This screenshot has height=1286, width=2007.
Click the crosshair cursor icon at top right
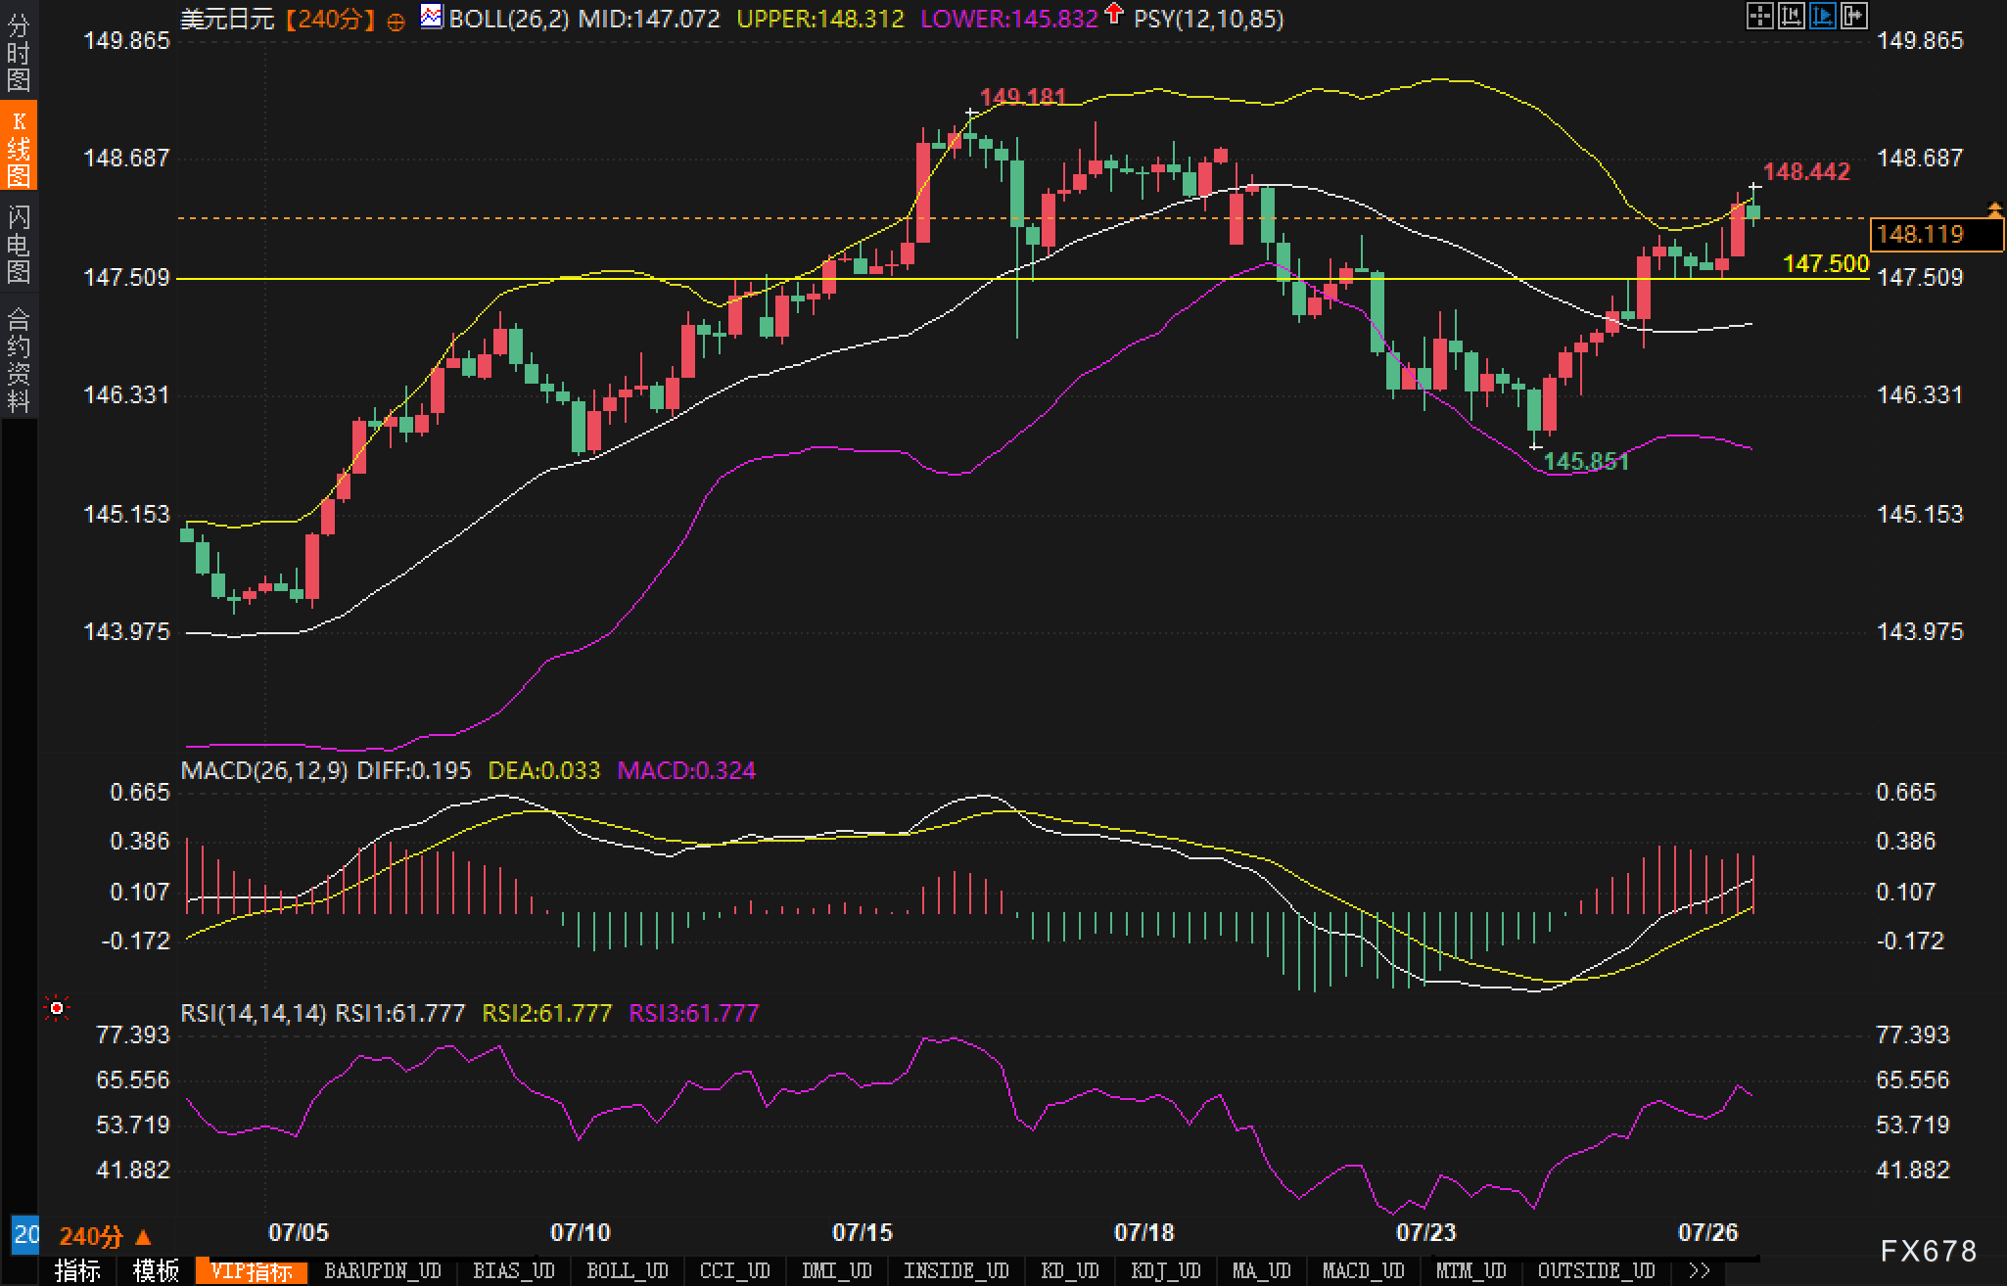[x=1759, y=16]
